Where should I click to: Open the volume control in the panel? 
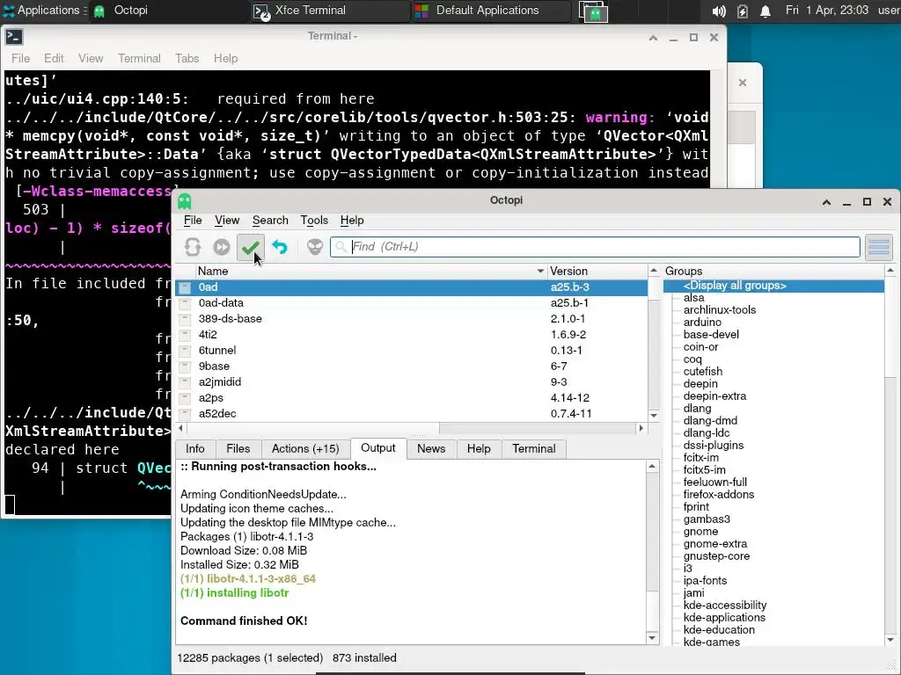(718, 11)
